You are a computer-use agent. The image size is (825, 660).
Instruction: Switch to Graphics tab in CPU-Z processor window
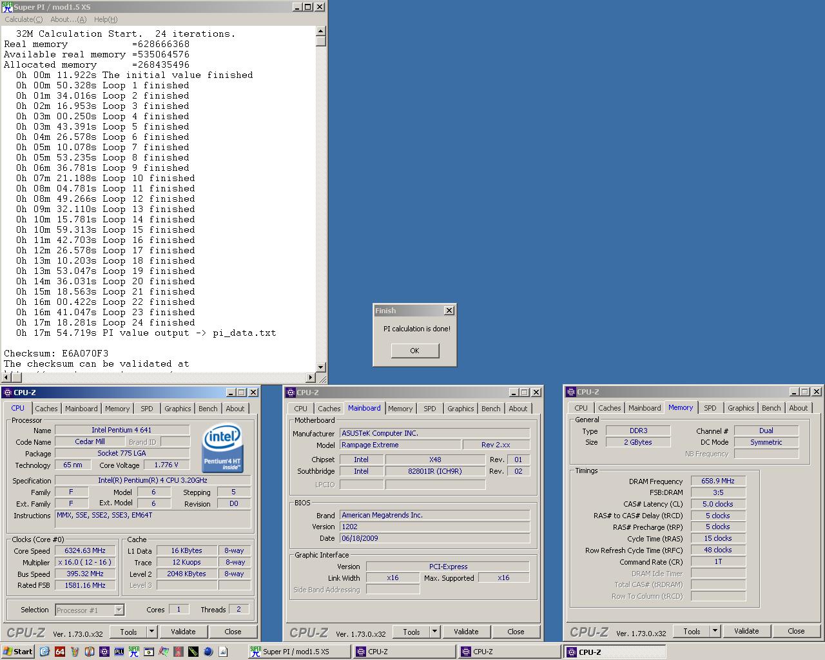(x=178, y=409)
